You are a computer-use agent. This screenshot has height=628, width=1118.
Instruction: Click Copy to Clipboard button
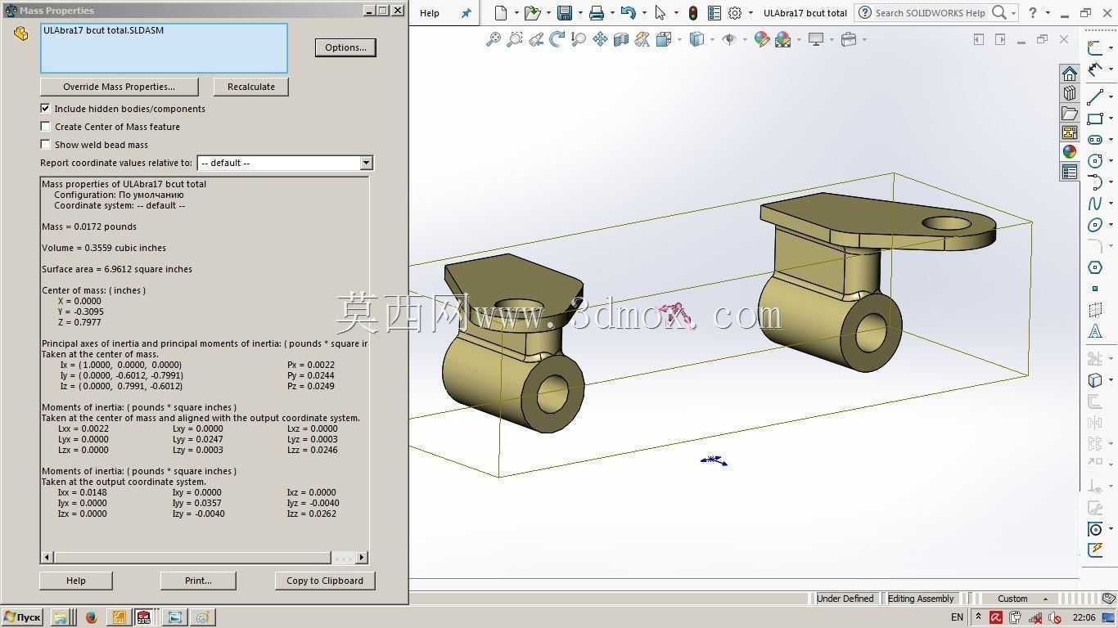coord(325,581)
